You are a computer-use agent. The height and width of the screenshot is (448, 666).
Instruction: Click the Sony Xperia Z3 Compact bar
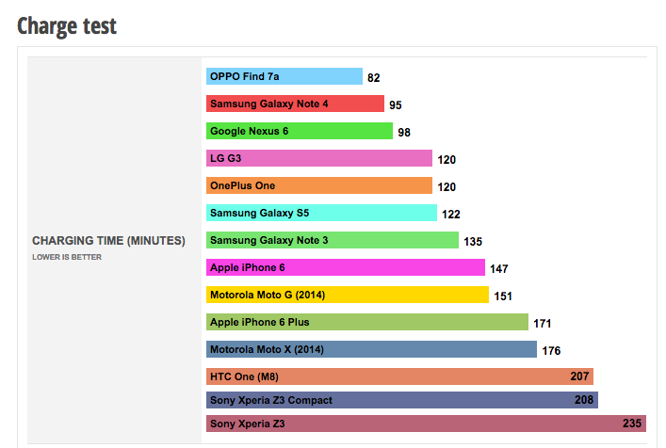point(401,401)
